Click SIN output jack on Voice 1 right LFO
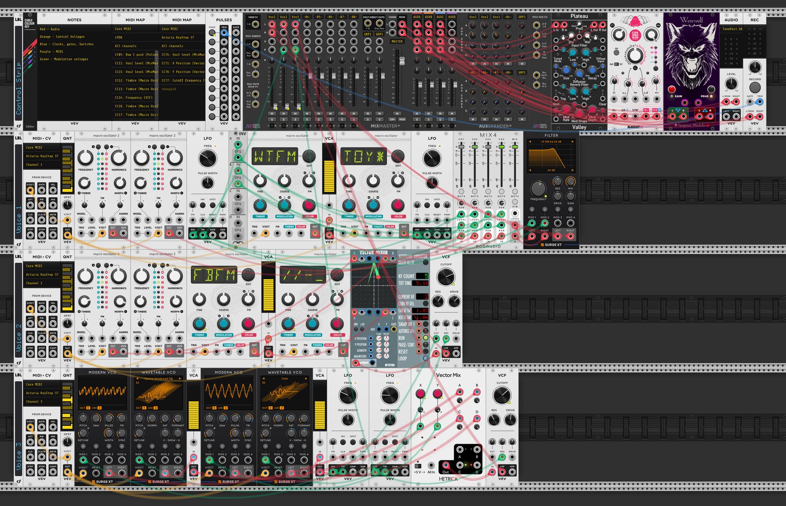Image resolution: width=786 pixels, height=506 pixels. (417, 235)
